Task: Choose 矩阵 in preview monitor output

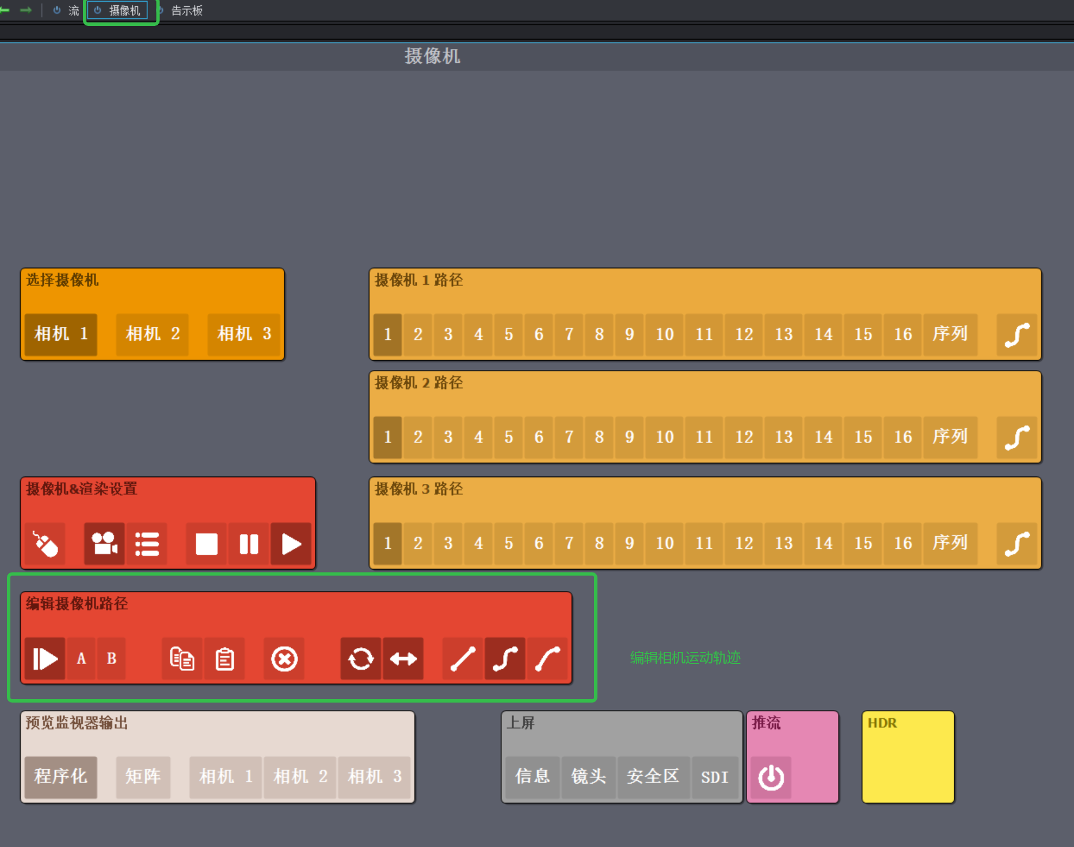Action: tap(143, 777)
